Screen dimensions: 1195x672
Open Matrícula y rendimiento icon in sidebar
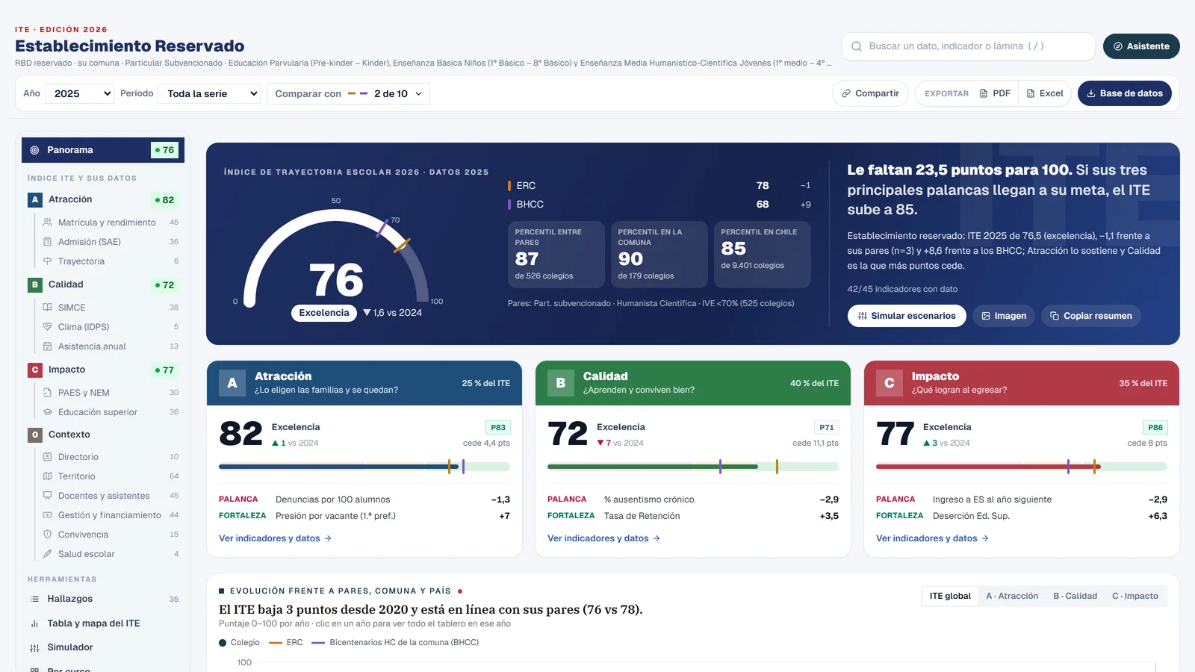[x=48, y=223]
